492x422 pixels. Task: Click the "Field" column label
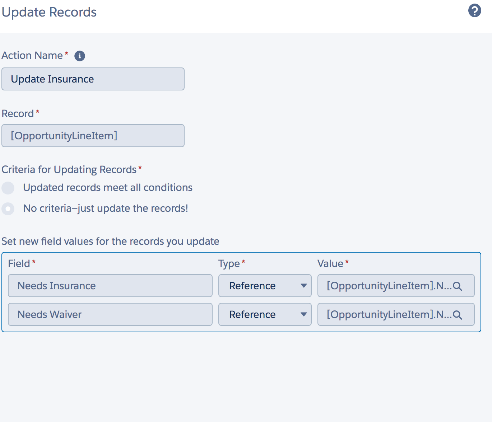19,263
